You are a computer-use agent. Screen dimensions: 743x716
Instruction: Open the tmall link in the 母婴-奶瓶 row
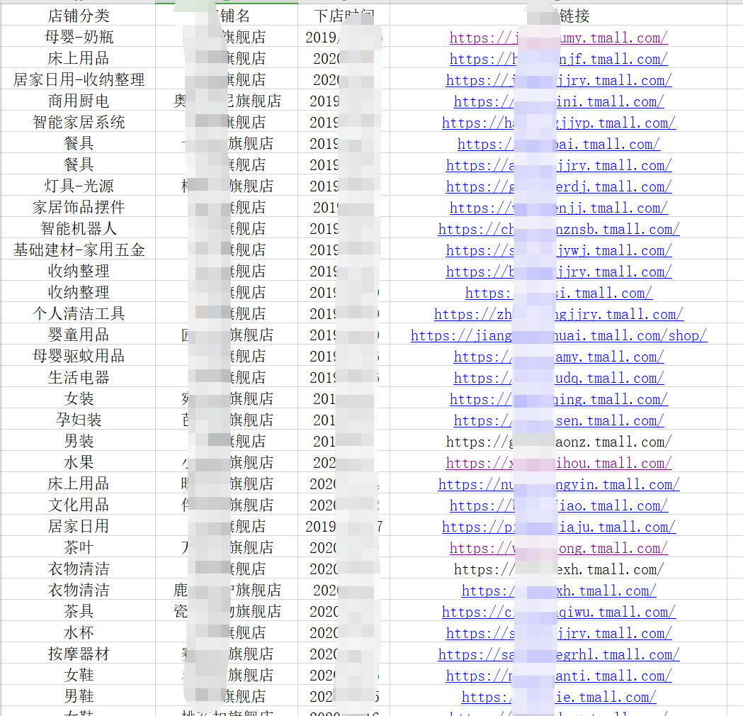pyautogui.click(x=559, y=38)
